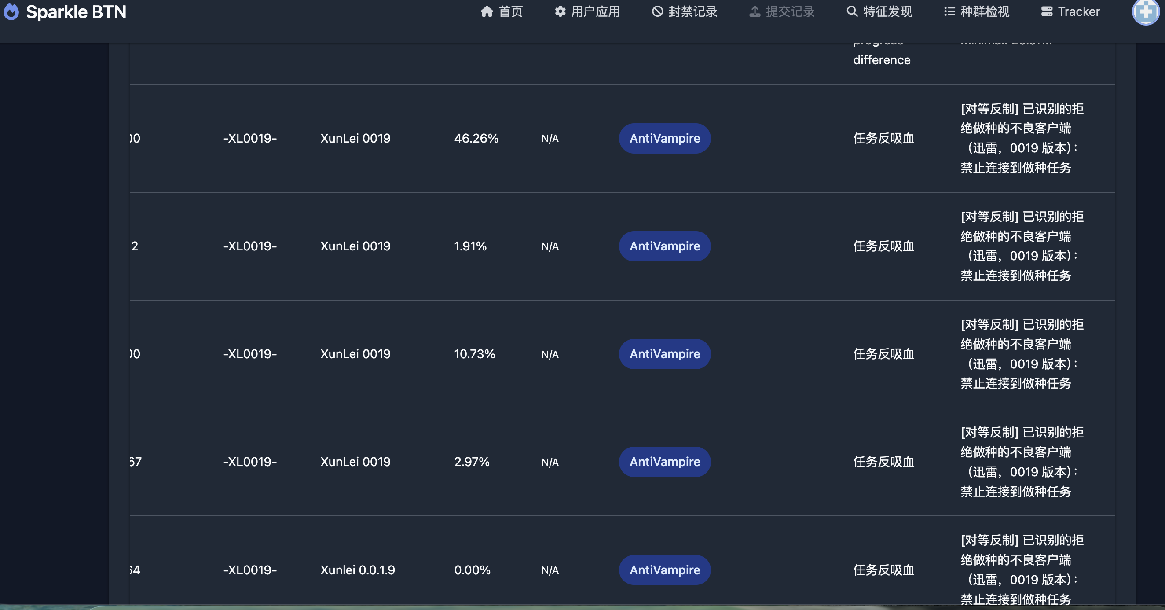Click XunLei 0019 in the 2.97% row

click(355, 462)
